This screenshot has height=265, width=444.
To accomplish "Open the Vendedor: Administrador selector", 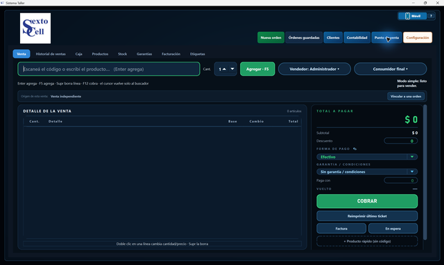I will (314, 69).
